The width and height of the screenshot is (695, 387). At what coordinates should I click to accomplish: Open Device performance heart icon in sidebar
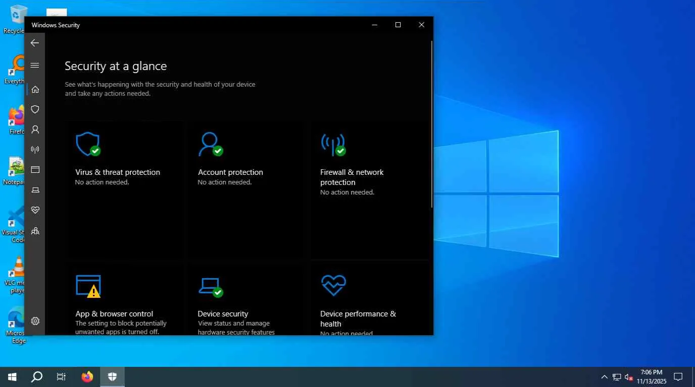(x=35, y=210)
